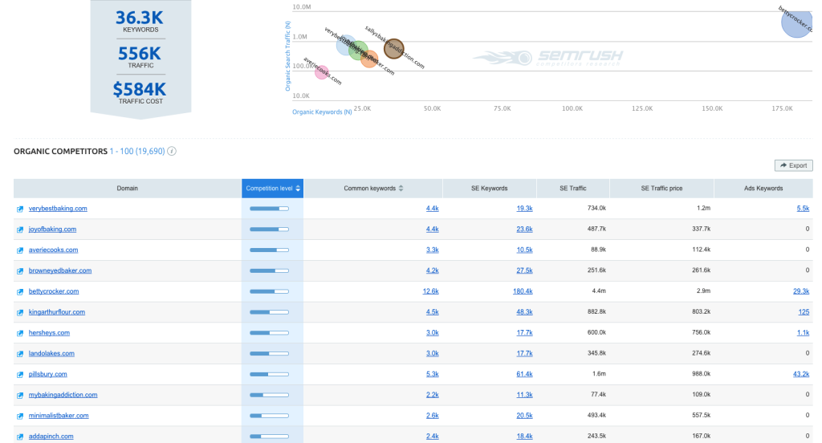
Task: Click the SE Keywords column header
Action: click(x=489, y=189)
